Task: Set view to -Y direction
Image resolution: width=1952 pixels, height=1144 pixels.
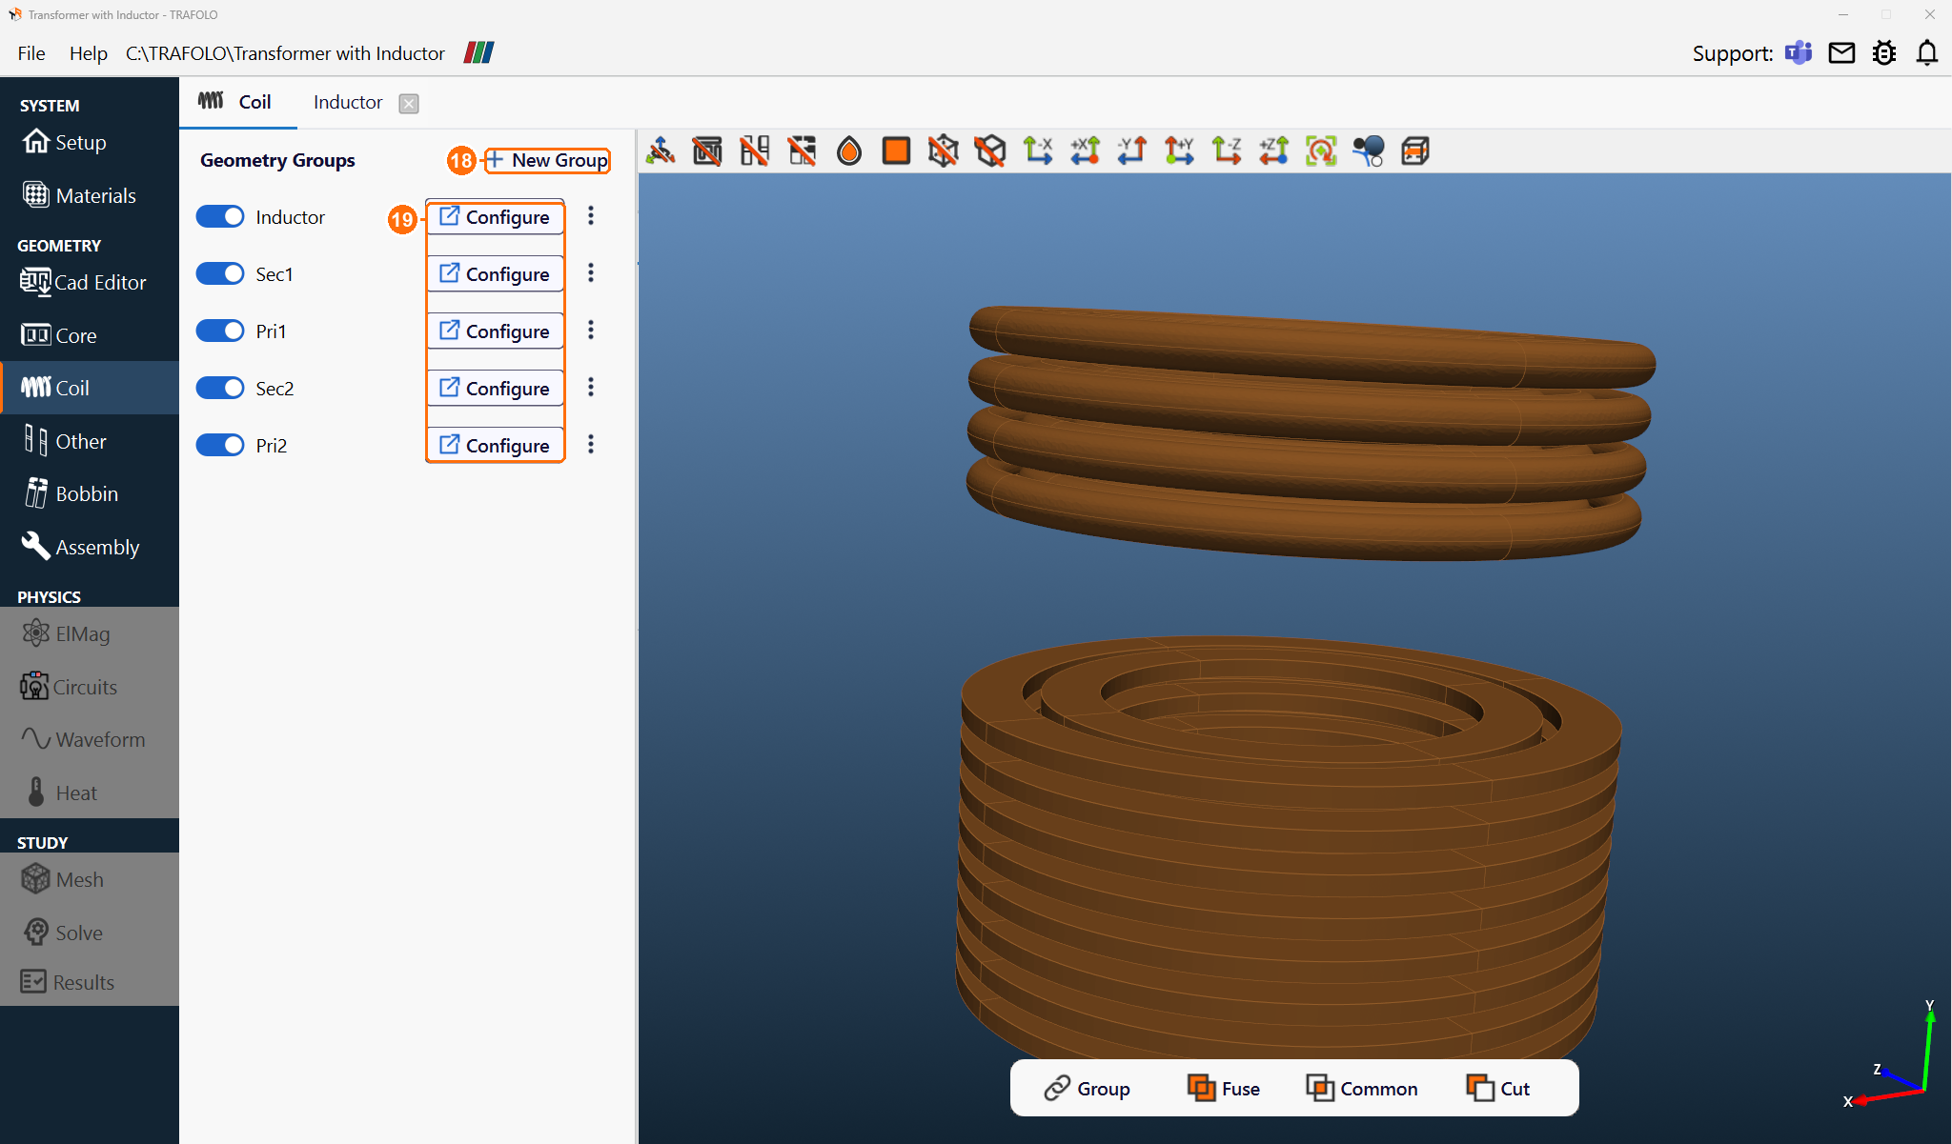Action: [1132, 151]
